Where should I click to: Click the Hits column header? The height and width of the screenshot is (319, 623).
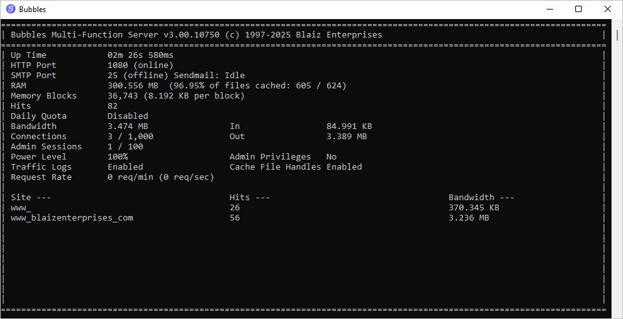249,198
